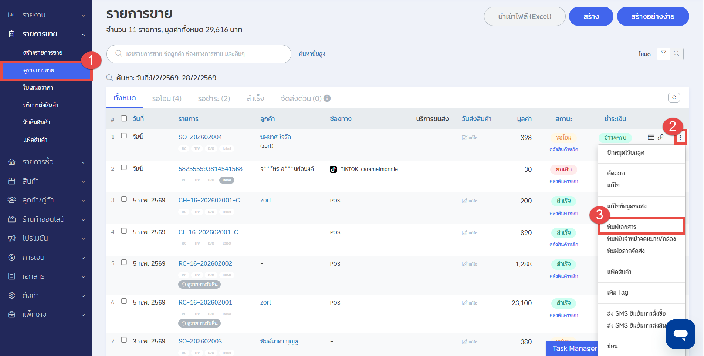Image resolution: width=704 pixels, height=356 pixels.
Task: Click the refresh list icon
Action: [x=674, y=97]
